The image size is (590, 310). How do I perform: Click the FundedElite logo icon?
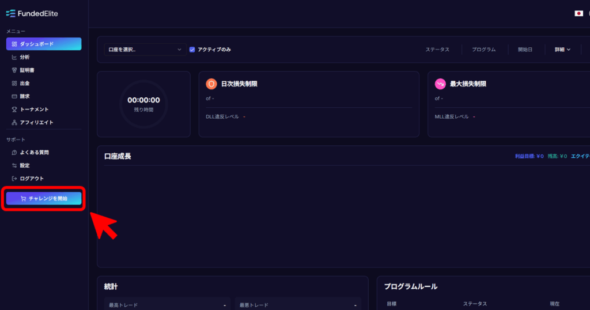(10, 14)
